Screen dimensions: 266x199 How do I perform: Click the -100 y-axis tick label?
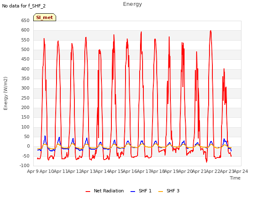coord(25,165)
